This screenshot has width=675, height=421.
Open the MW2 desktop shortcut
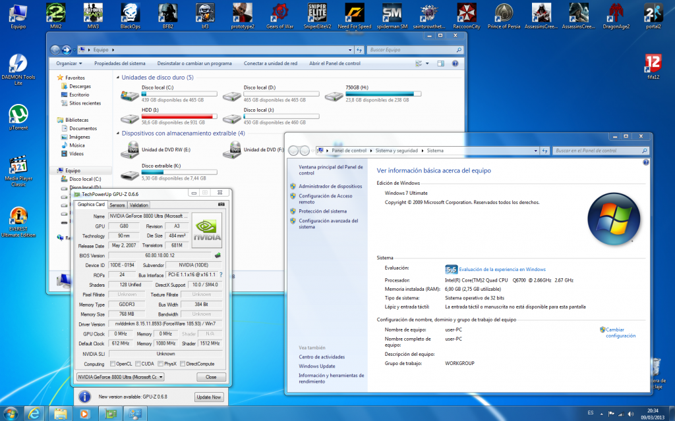point(56,16)
